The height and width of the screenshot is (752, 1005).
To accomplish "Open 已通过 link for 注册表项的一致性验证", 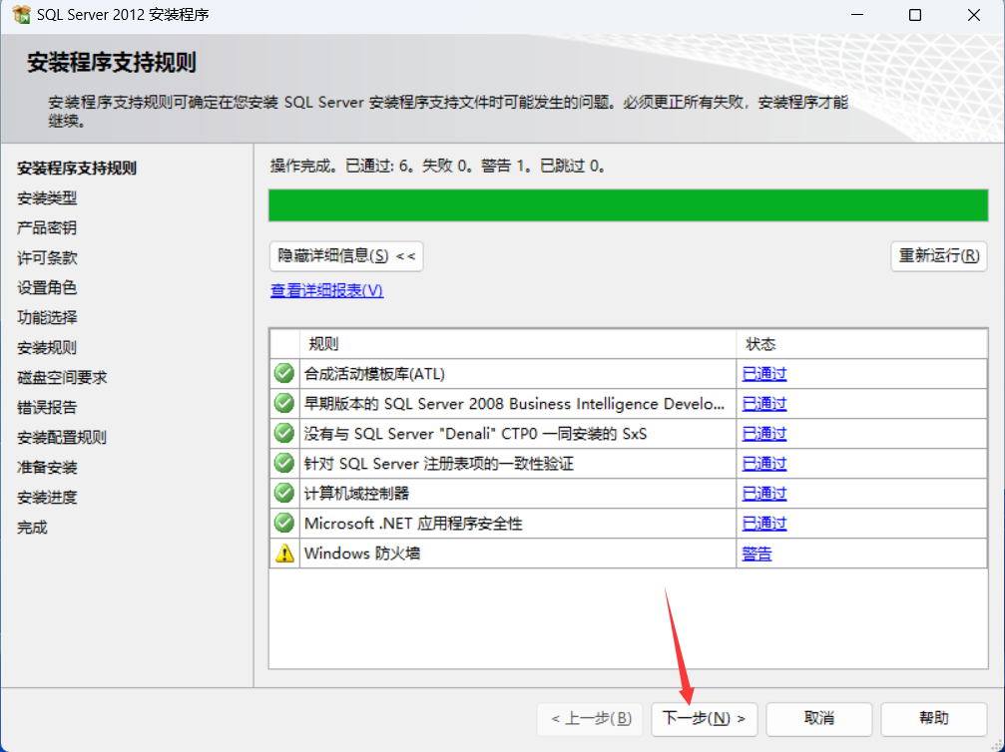I will (764, 463).
